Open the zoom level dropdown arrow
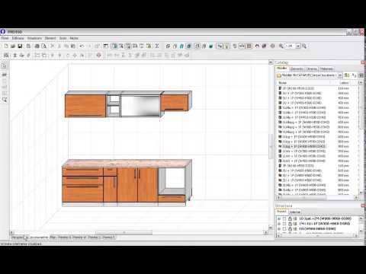This screenshot has width=366, height=274. coord(298,46)
